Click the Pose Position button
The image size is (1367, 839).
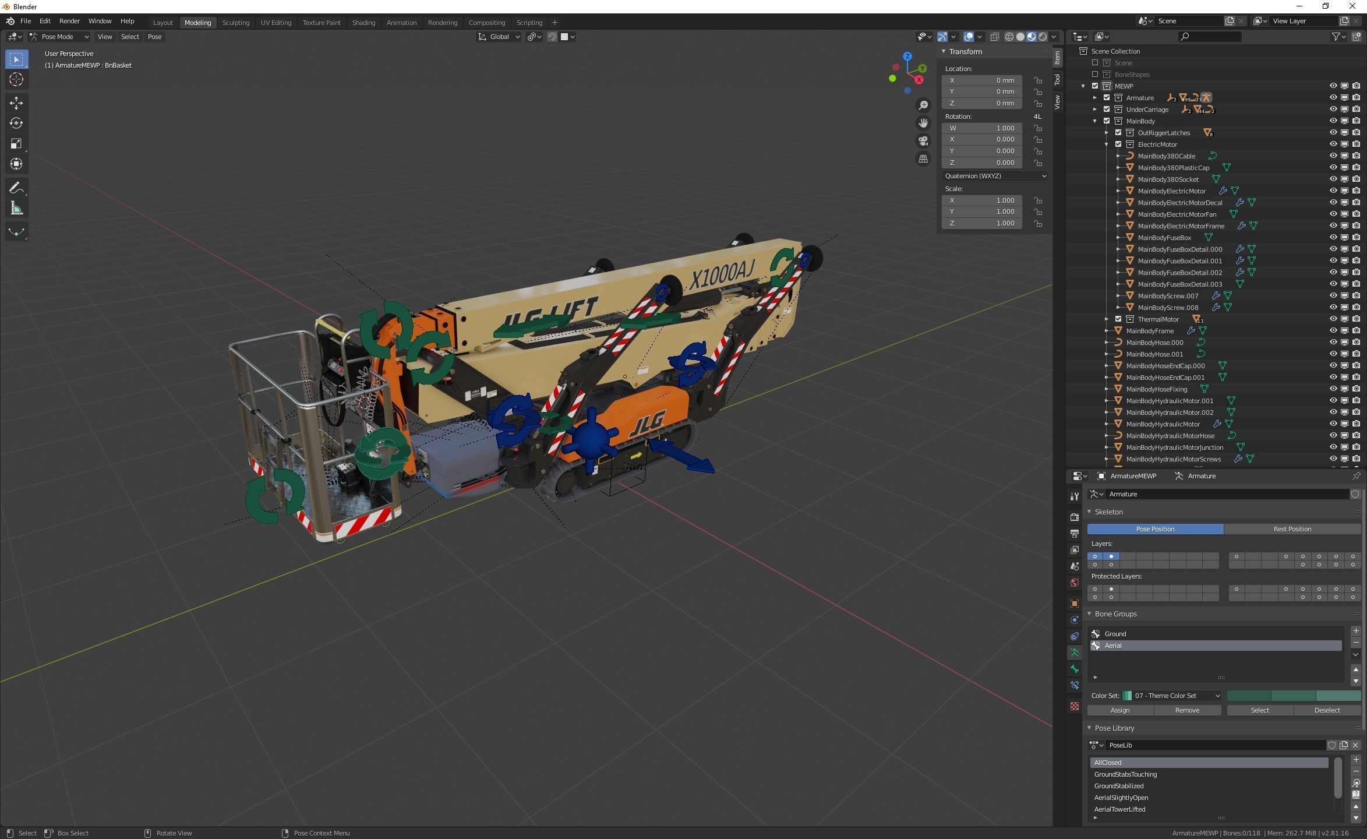[x=1155, y=529]
